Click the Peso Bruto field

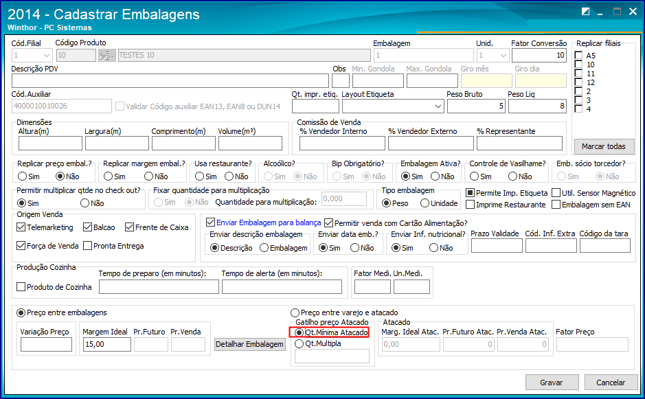(476, 106)
